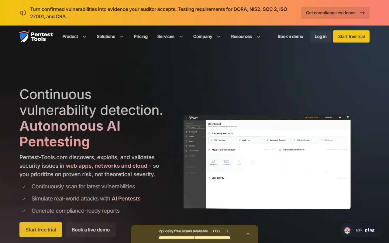Image resolution: width=389 pixels, height=243 pixels.
Task: Click 'Generate compliance-ready reports' checklist text
Action: pyautogui.click(x=76, y=211)
